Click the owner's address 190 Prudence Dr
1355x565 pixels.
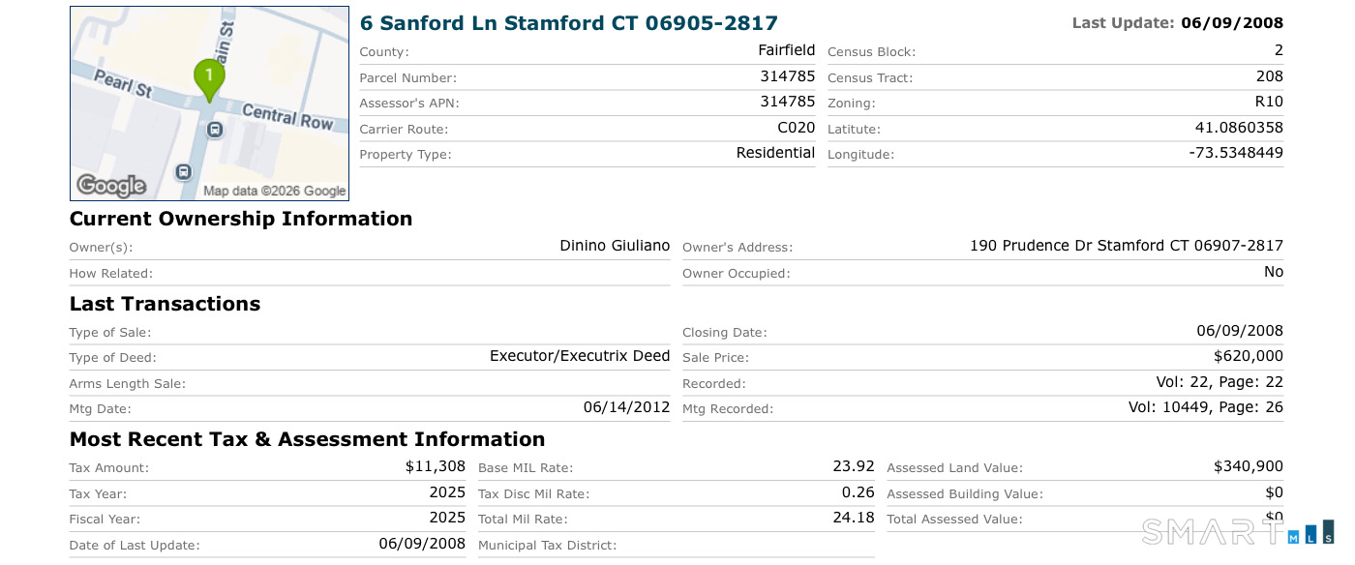point(1127,246)
